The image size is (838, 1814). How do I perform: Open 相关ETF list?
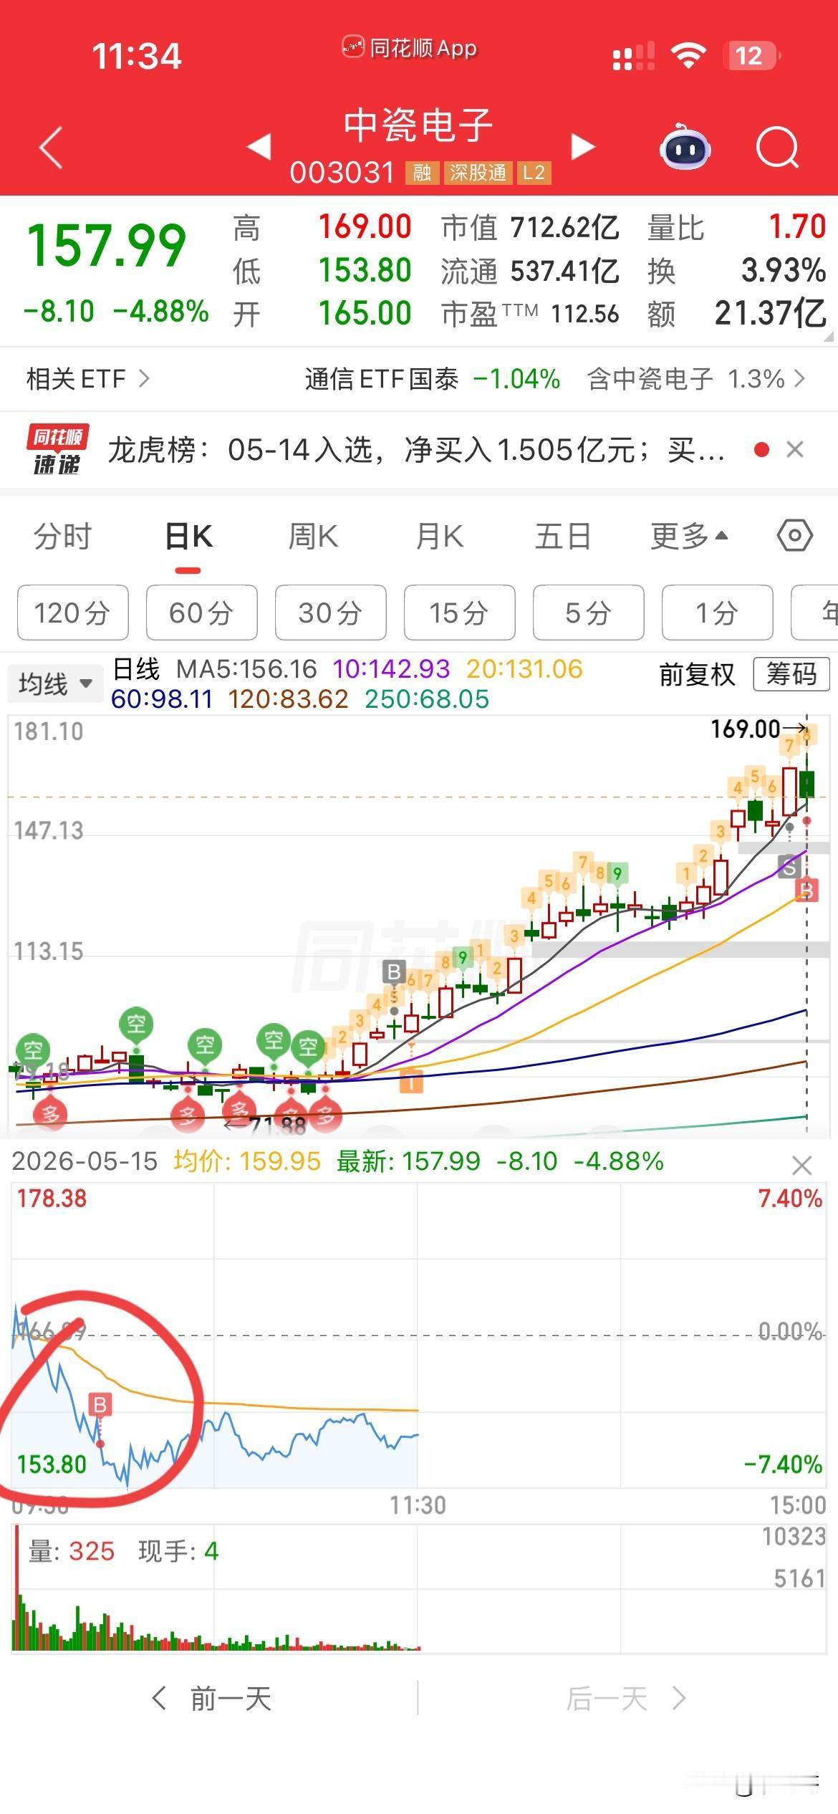pyautogui.click(x=88, y=378)
